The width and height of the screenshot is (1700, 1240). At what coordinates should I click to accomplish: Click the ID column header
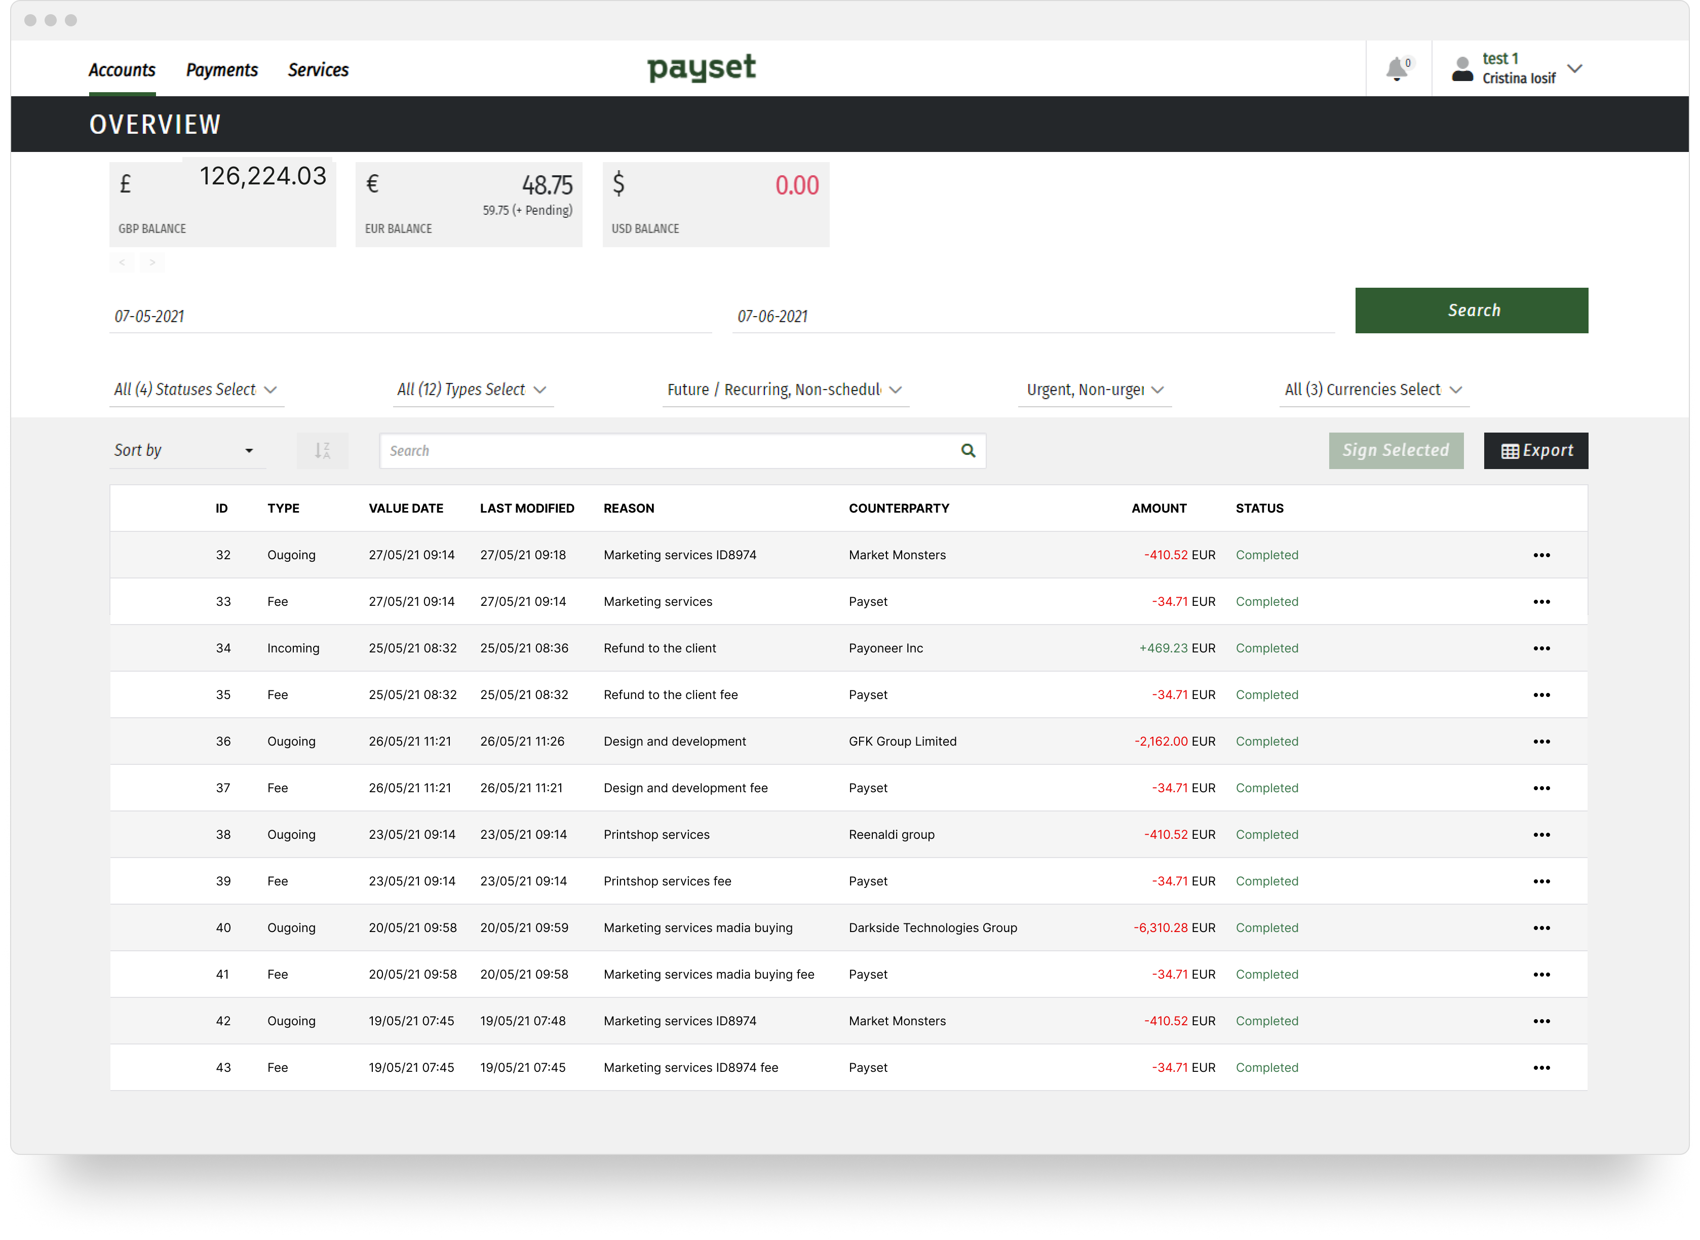[221, 508]
